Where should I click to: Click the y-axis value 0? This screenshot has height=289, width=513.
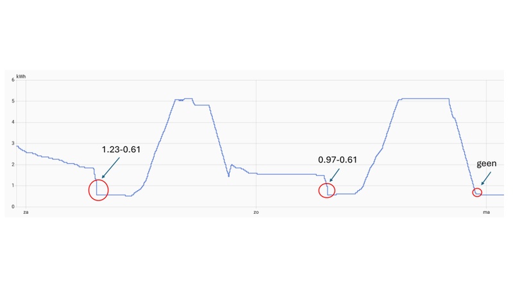[x=13, y=207]
